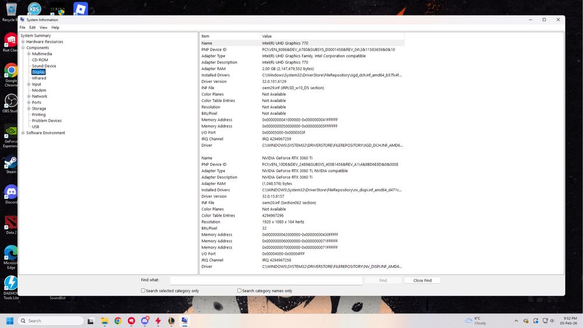The image size is (583, 328).
Task: Click the Value column header
Action: coord(332,36)
